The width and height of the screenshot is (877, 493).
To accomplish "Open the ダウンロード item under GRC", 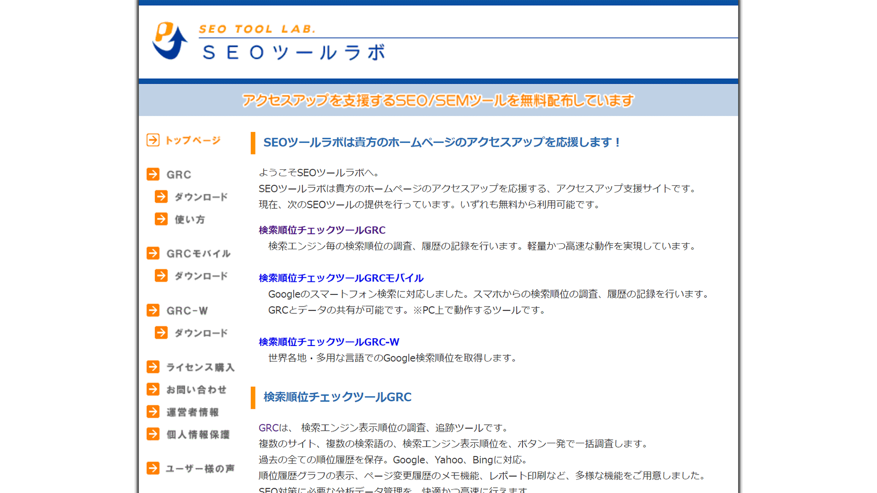I will [x=201, y=197].
